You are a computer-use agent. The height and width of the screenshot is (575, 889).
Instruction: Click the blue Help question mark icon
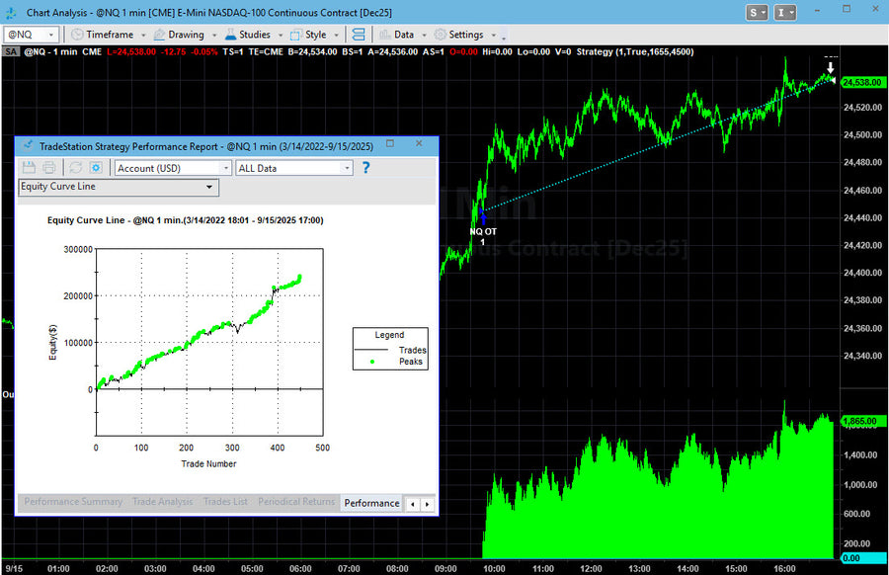(x=365, y=168)
